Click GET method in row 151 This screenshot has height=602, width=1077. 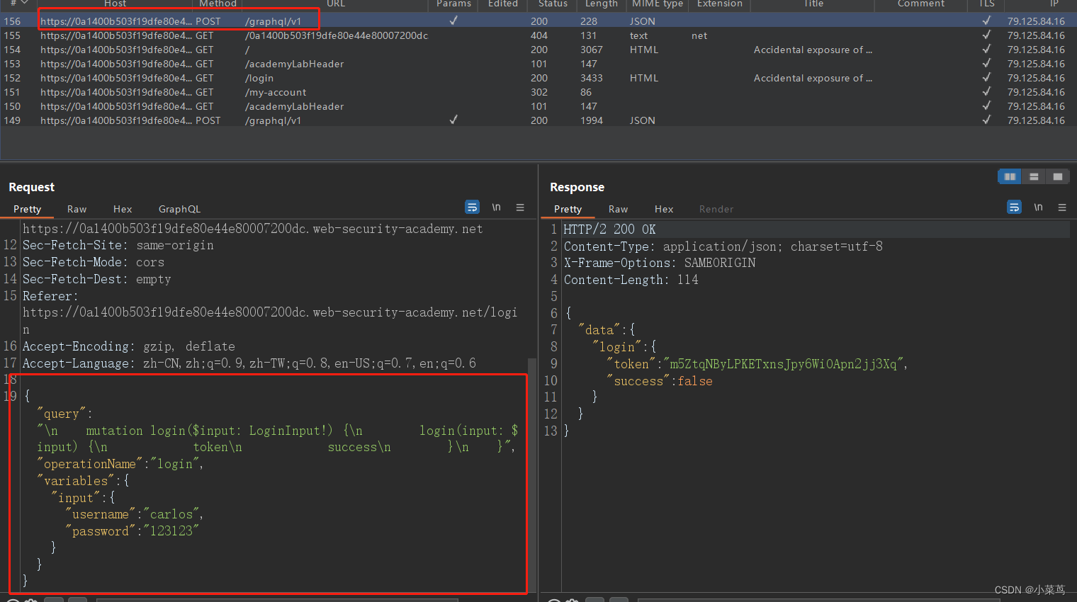(x=204, y=92)
